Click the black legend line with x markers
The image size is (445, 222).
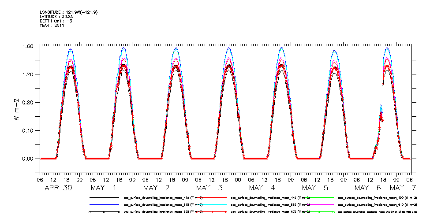[104, 211]
